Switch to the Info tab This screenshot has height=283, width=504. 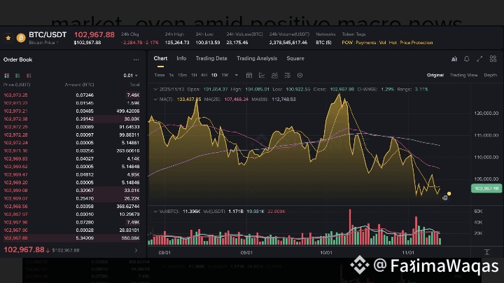(x=181, y=58)
